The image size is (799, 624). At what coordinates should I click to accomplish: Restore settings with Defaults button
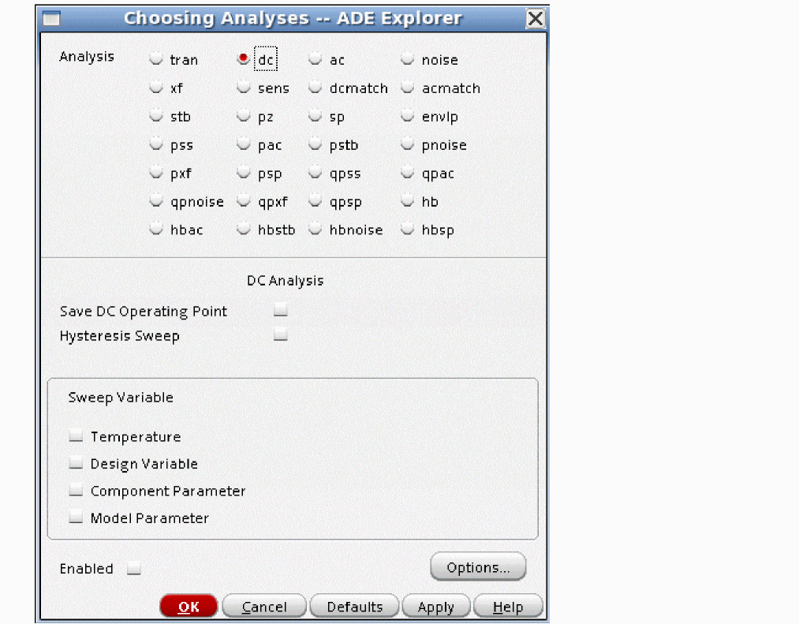coord(355,606)
